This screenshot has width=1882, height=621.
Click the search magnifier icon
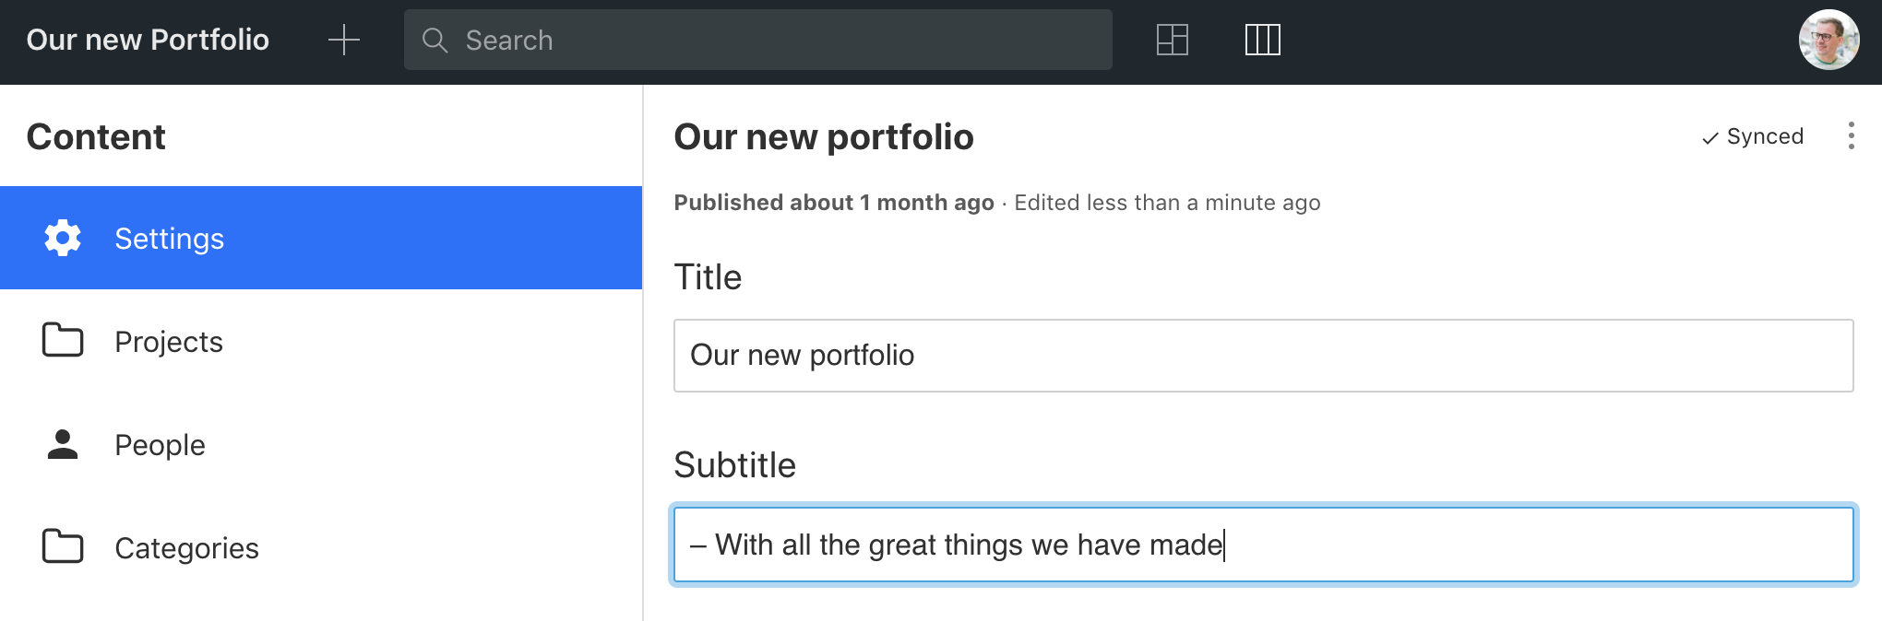[x=435, y=41]
